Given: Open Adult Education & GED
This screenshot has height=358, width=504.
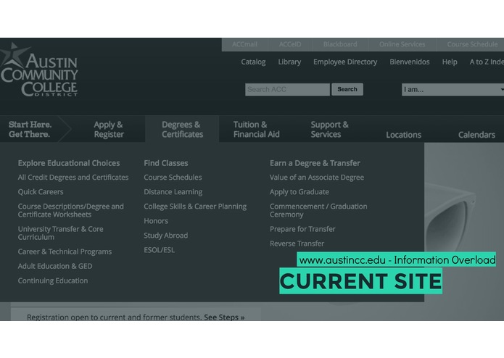Looking at the screenshot, I should [x=55, y=266].
